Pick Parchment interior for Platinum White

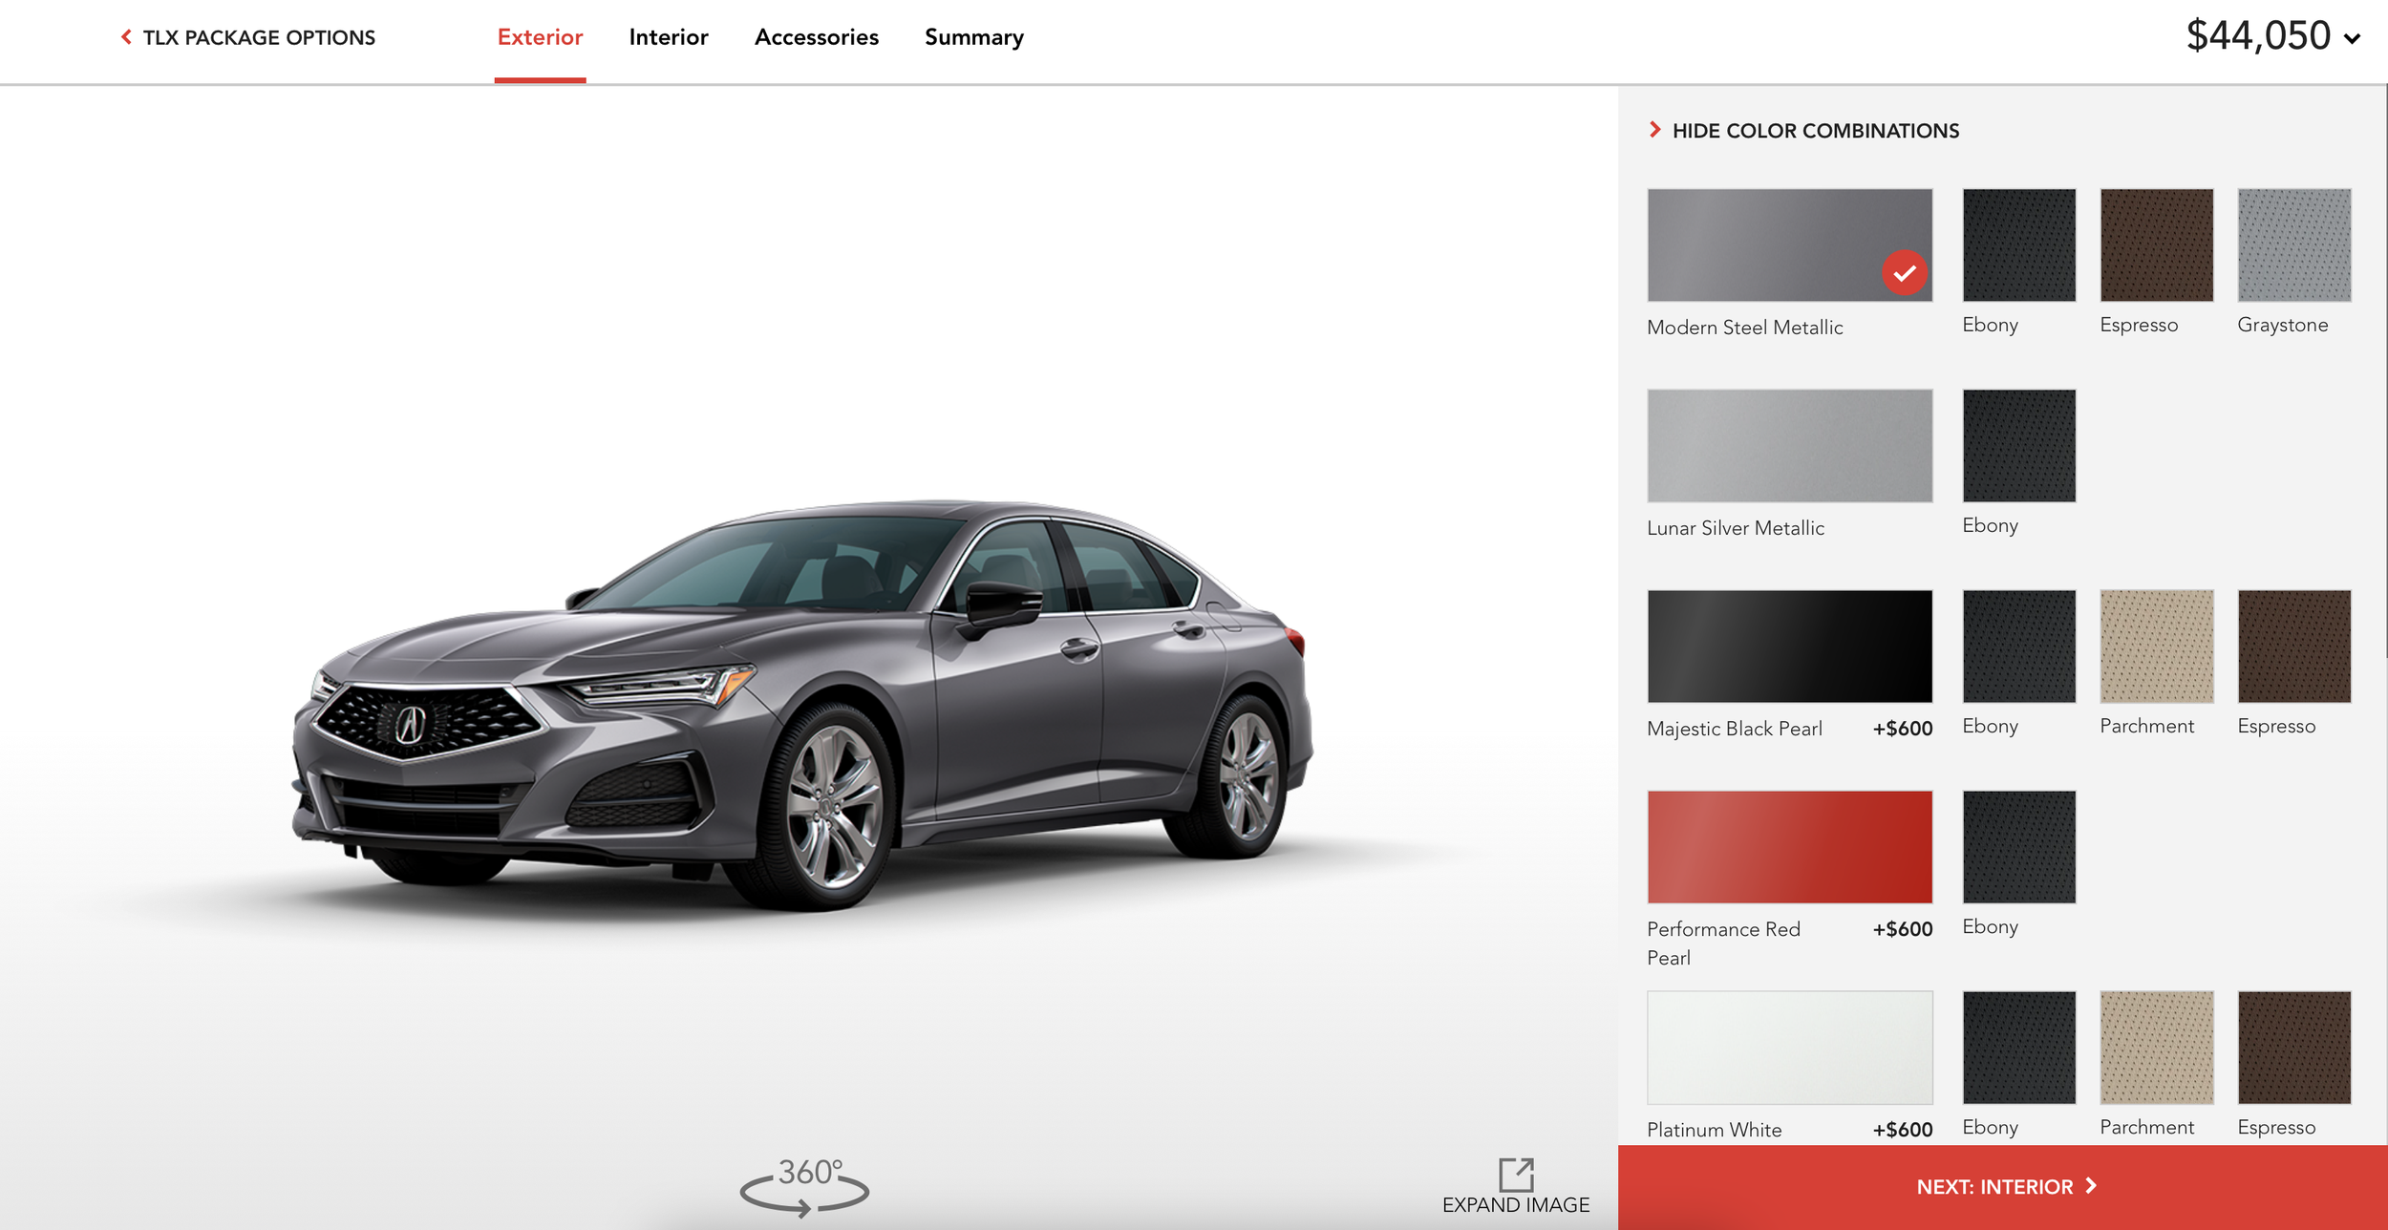tap(2157, 1048)
